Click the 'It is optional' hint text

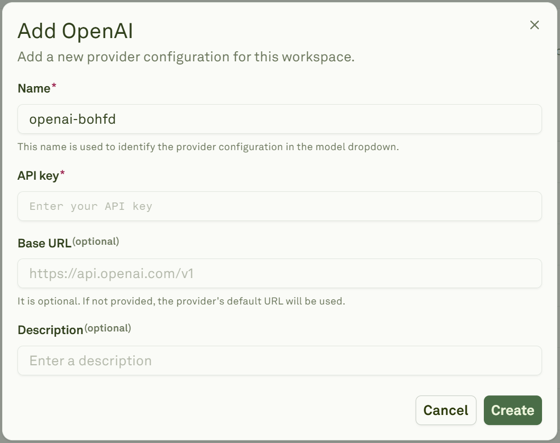[181, 301]
